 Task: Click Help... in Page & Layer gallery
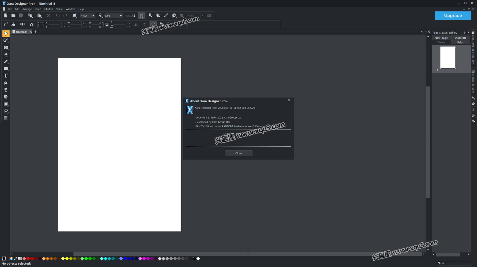[461, 42]
